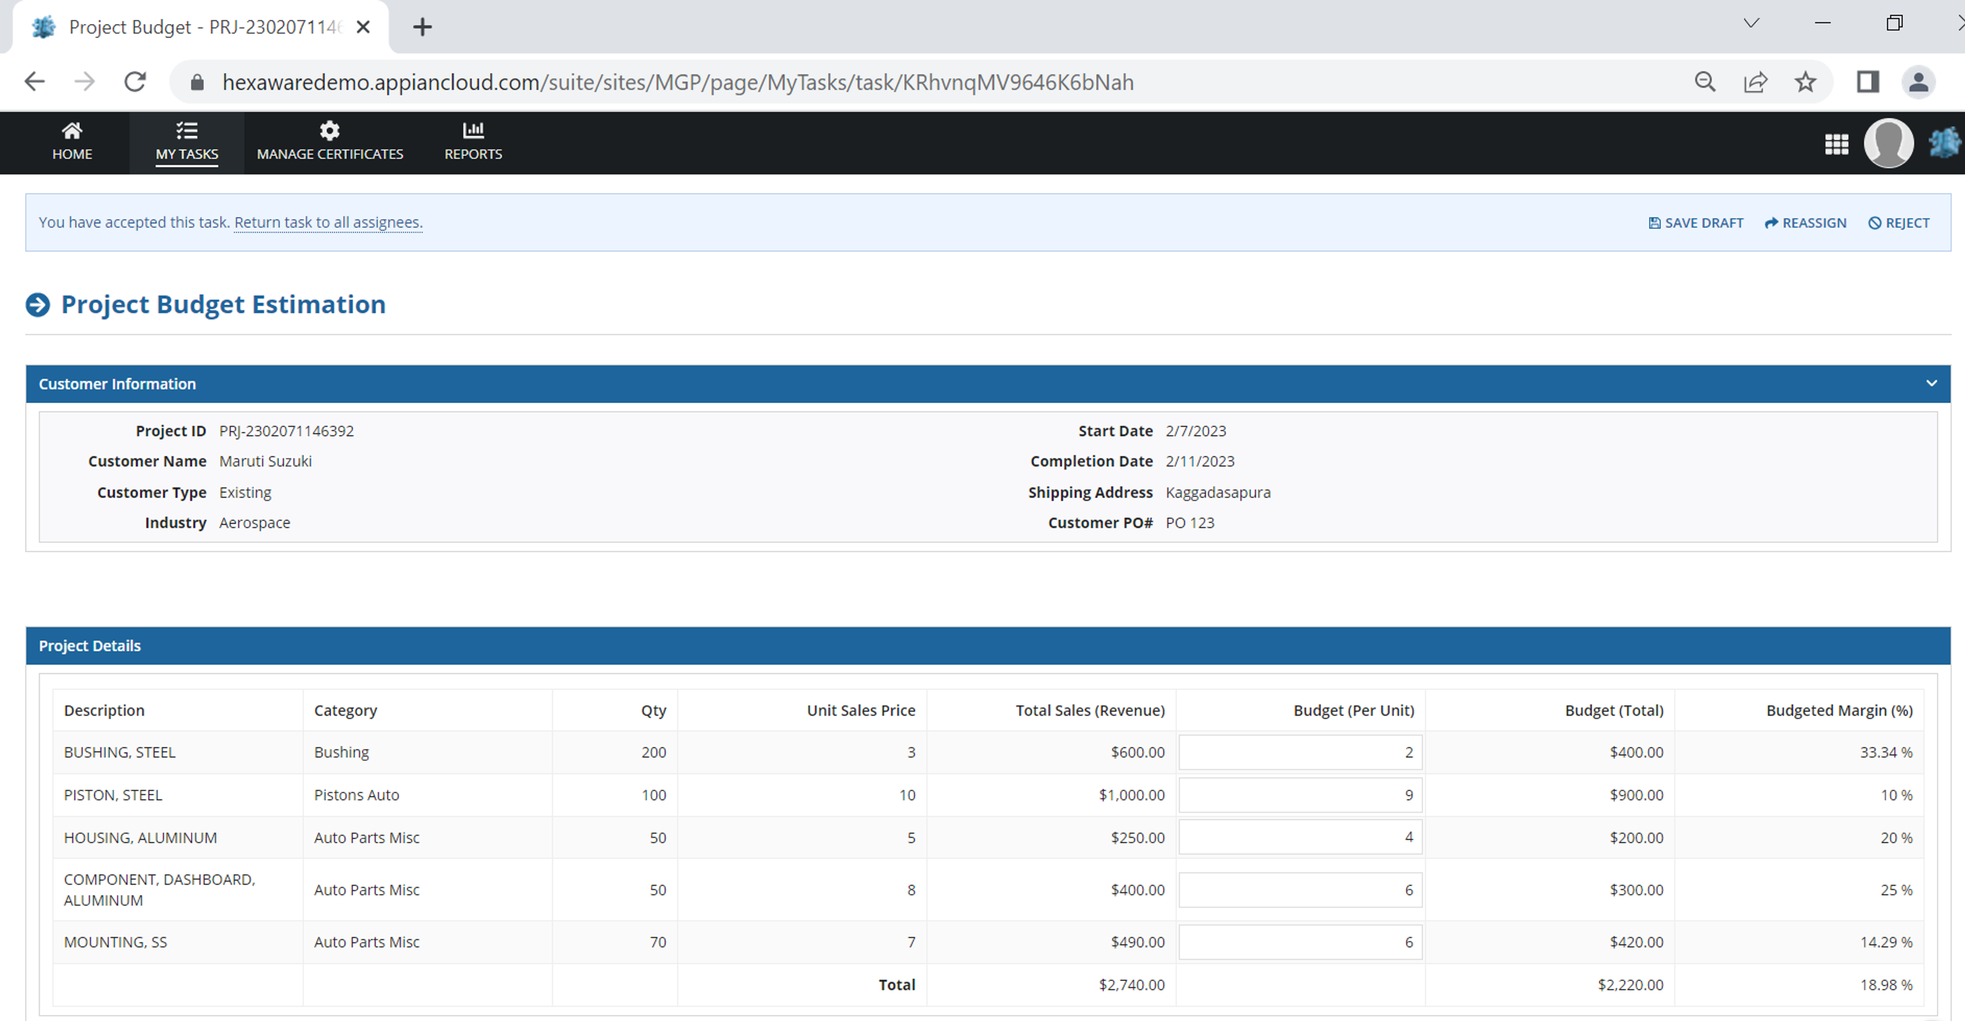Select the completion date 2/11/2023

pos(1199,461)
